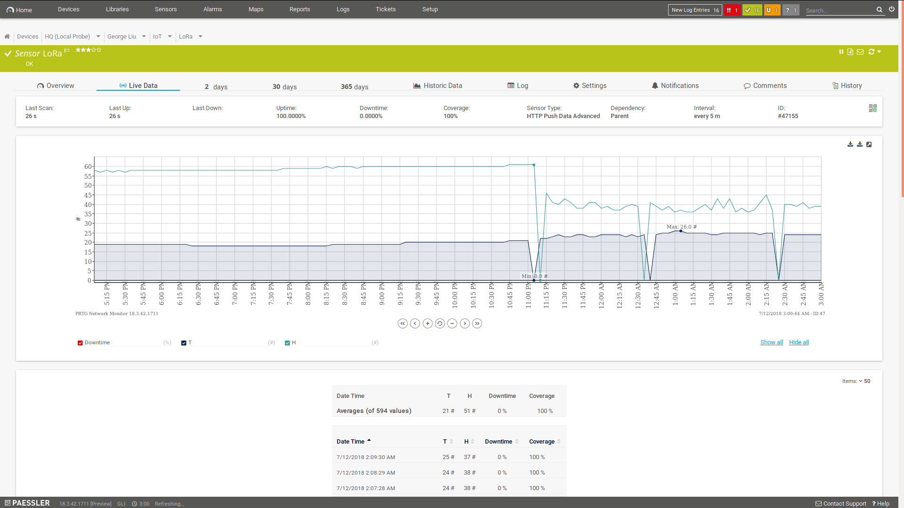
Task: Pause the sensor using the pause icon
Action: [x=841, y=52]
